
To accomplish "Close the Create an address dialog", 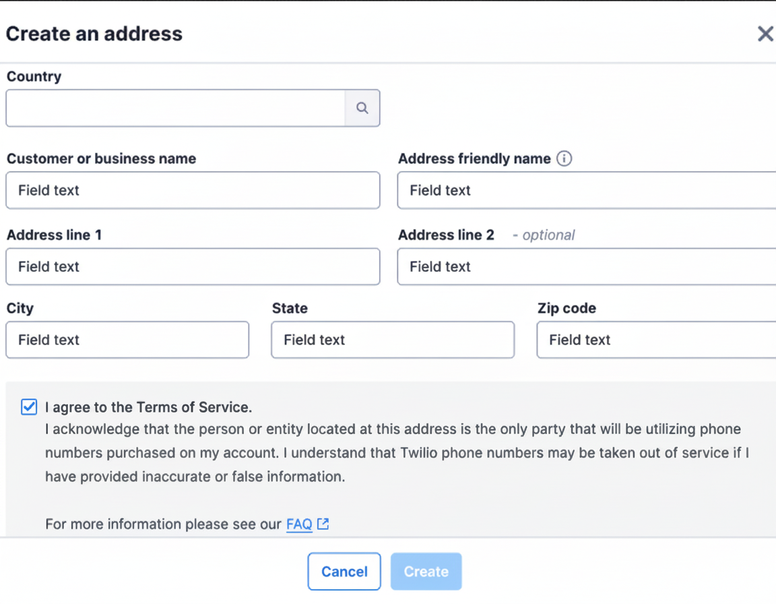I will point(765,34).
